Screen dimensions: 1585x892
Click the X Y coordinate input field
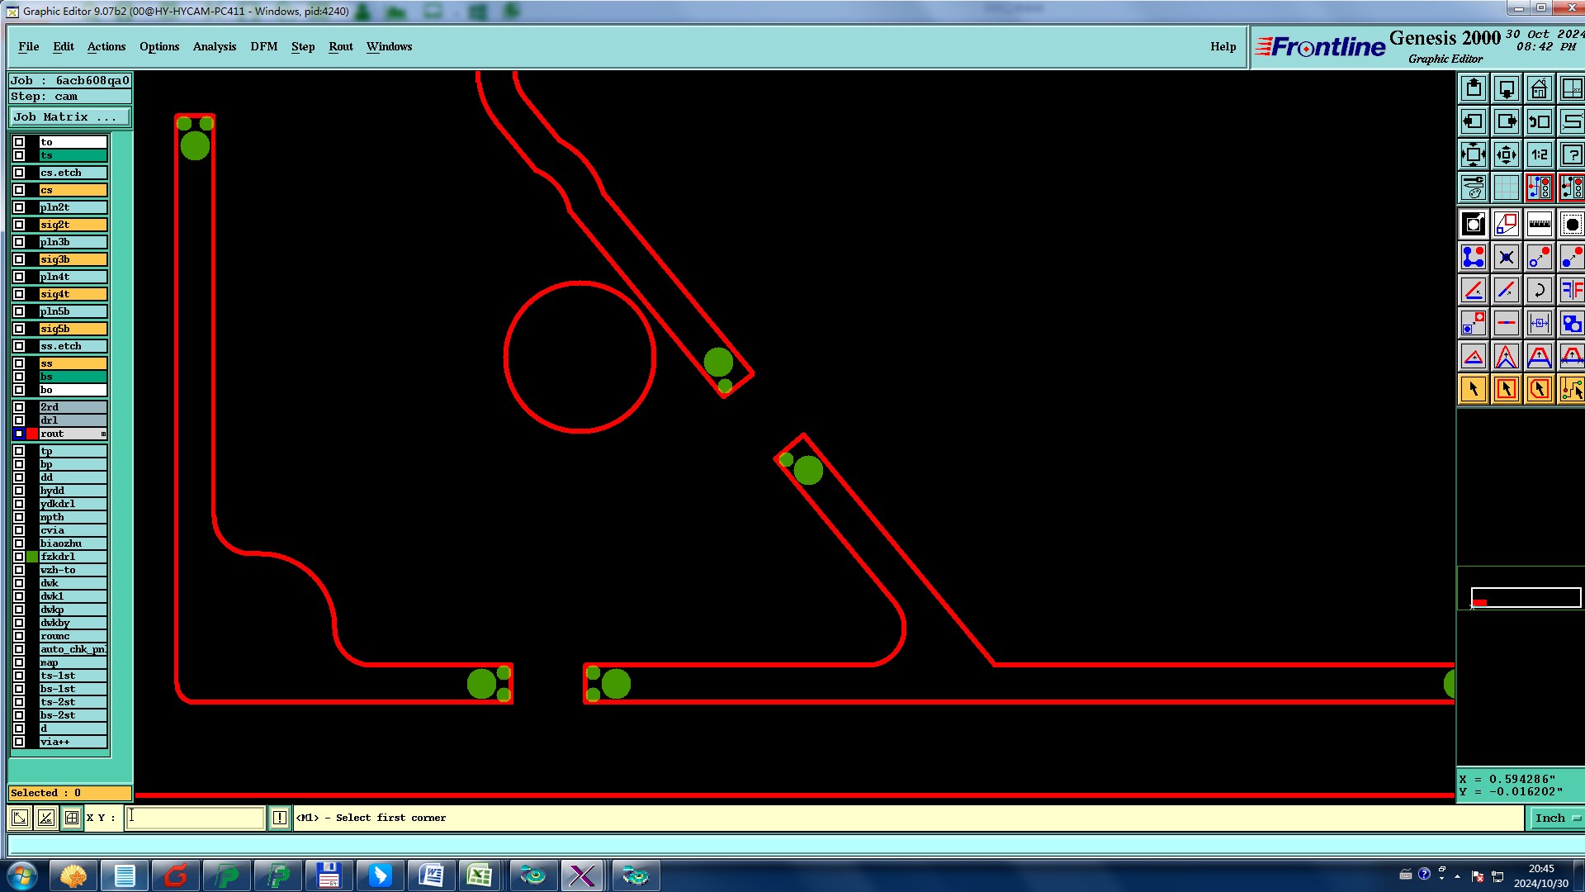[195, 818]
